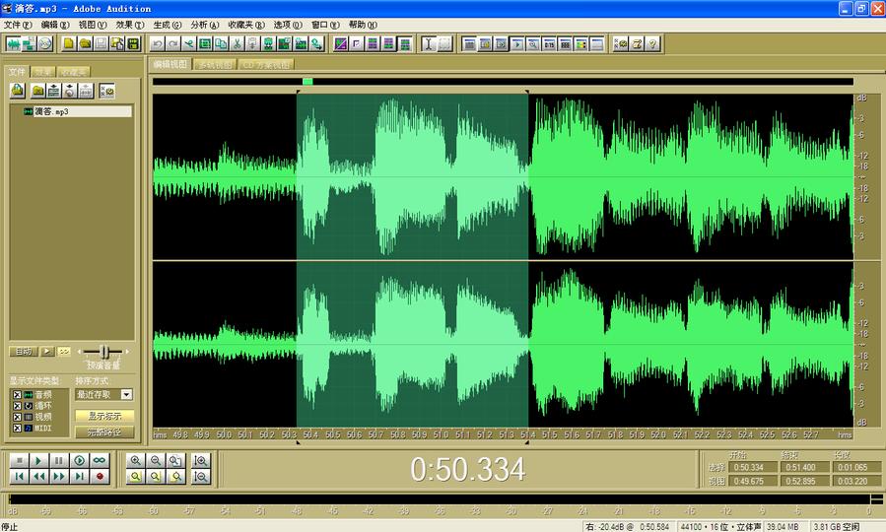Click the scissors cut icon in toolbar
The width and height of the screenshot is (886, 532).
pos(237,43)
